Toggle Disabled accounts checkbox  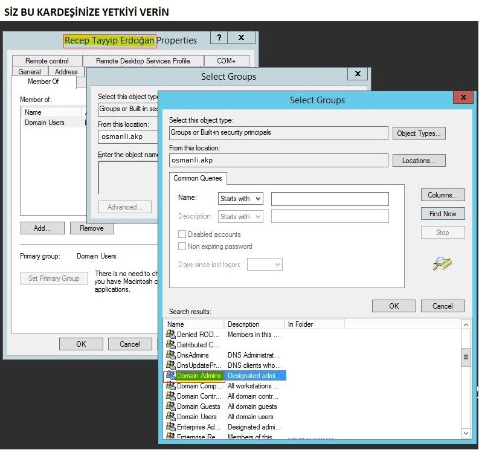coord(182,234)
